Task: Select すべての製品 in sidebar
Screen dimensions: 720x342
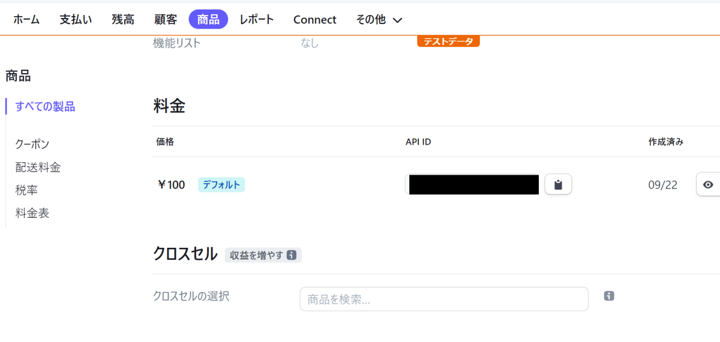Action: pyautogui.click(x=45, y=107)
